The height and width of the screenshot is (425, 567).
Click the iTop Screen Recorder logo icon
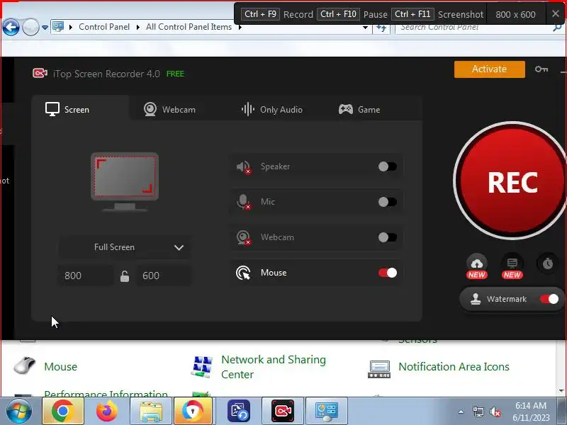[x=40, y=74]
